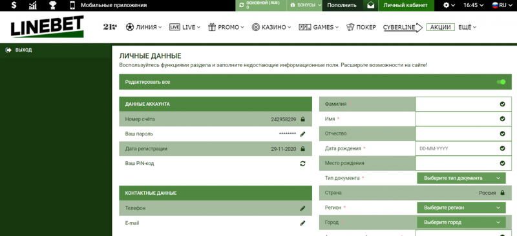Click the LINEBET logo
Screen dimensions: 517x236
coord(47,26)
